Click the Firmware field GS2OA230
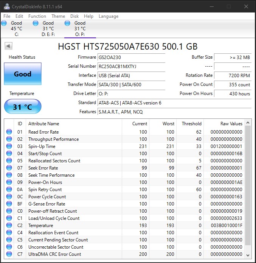 click(x=132, y=58)
